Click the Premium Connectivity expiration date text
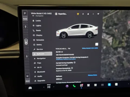The width and height of the screenshot is (130, 97). point(64,71)
